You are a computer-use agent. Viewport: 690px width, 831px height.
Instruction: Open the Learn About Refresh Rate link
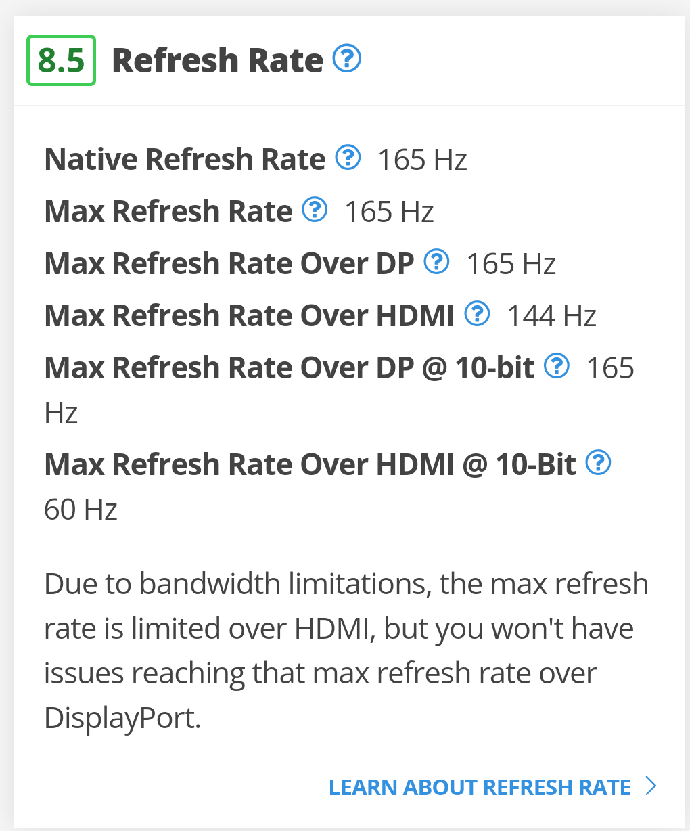480,787
